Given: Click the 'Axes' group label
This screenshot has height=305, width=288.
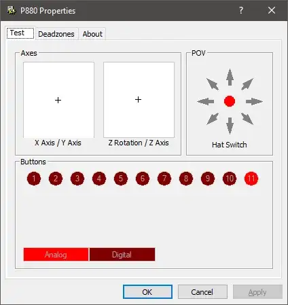Looking at the screenshot, I should tap(29, 53).
